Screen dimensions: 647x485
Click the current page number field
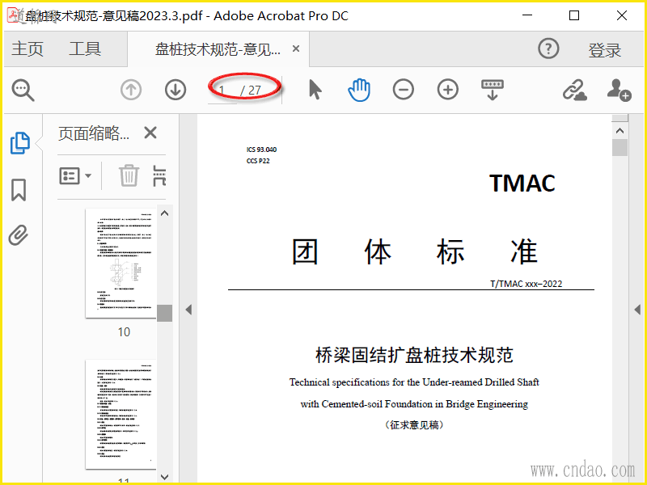click(x=222, y=91)
